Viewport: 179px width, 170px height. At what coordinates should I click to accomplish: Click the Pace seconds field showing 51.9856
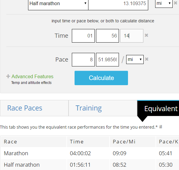[107, 59]
